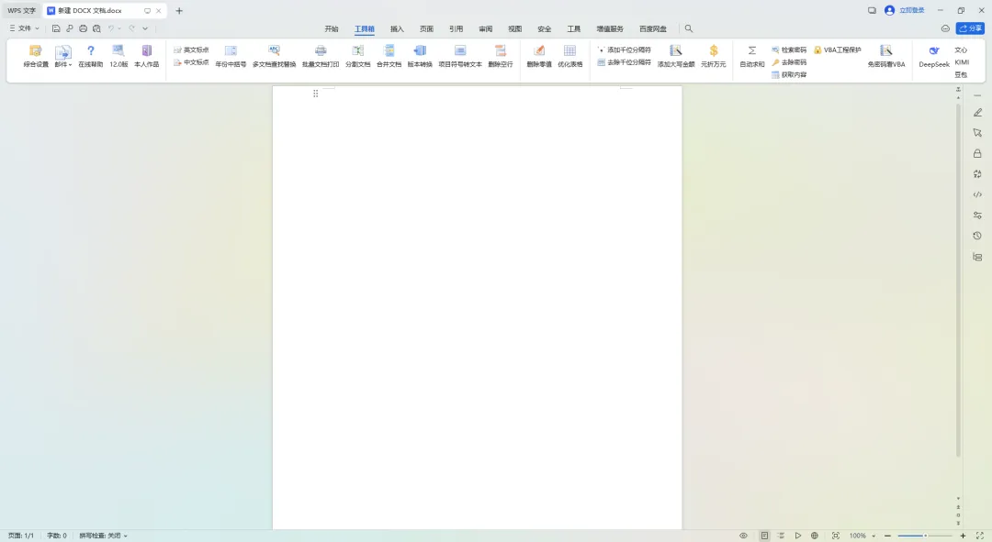Add a new document tab
The width and height of the screenshot is (992, 542).
(179, 11)
